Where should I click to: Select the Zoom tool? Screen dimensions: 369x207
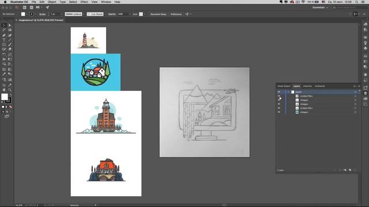click(10, 90)
